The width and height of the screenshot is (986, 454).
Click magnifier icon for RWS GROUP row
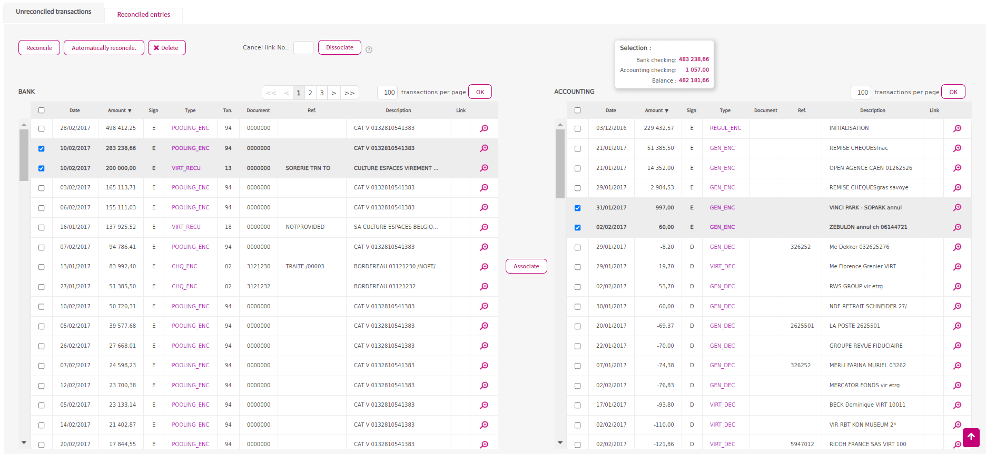[957, 286]
